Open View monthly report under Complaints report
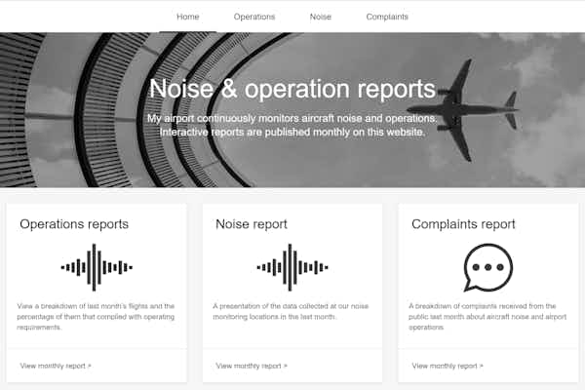Image resolution: width=585 pixels, height=390 pixels. 448,366
